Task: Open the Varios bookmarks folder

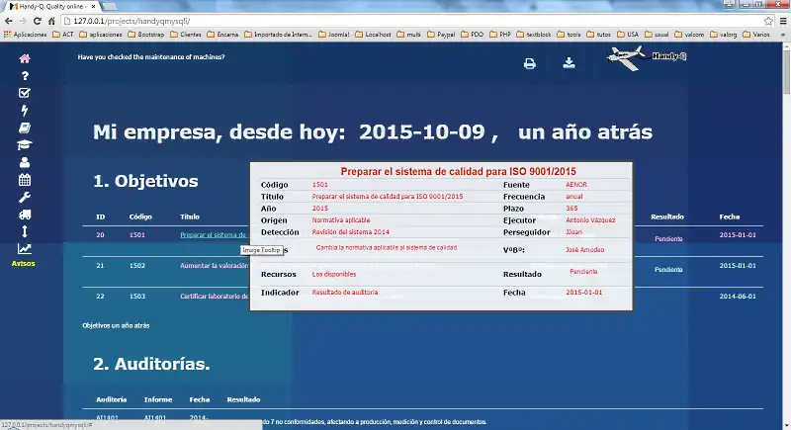Action: (755, 35)
